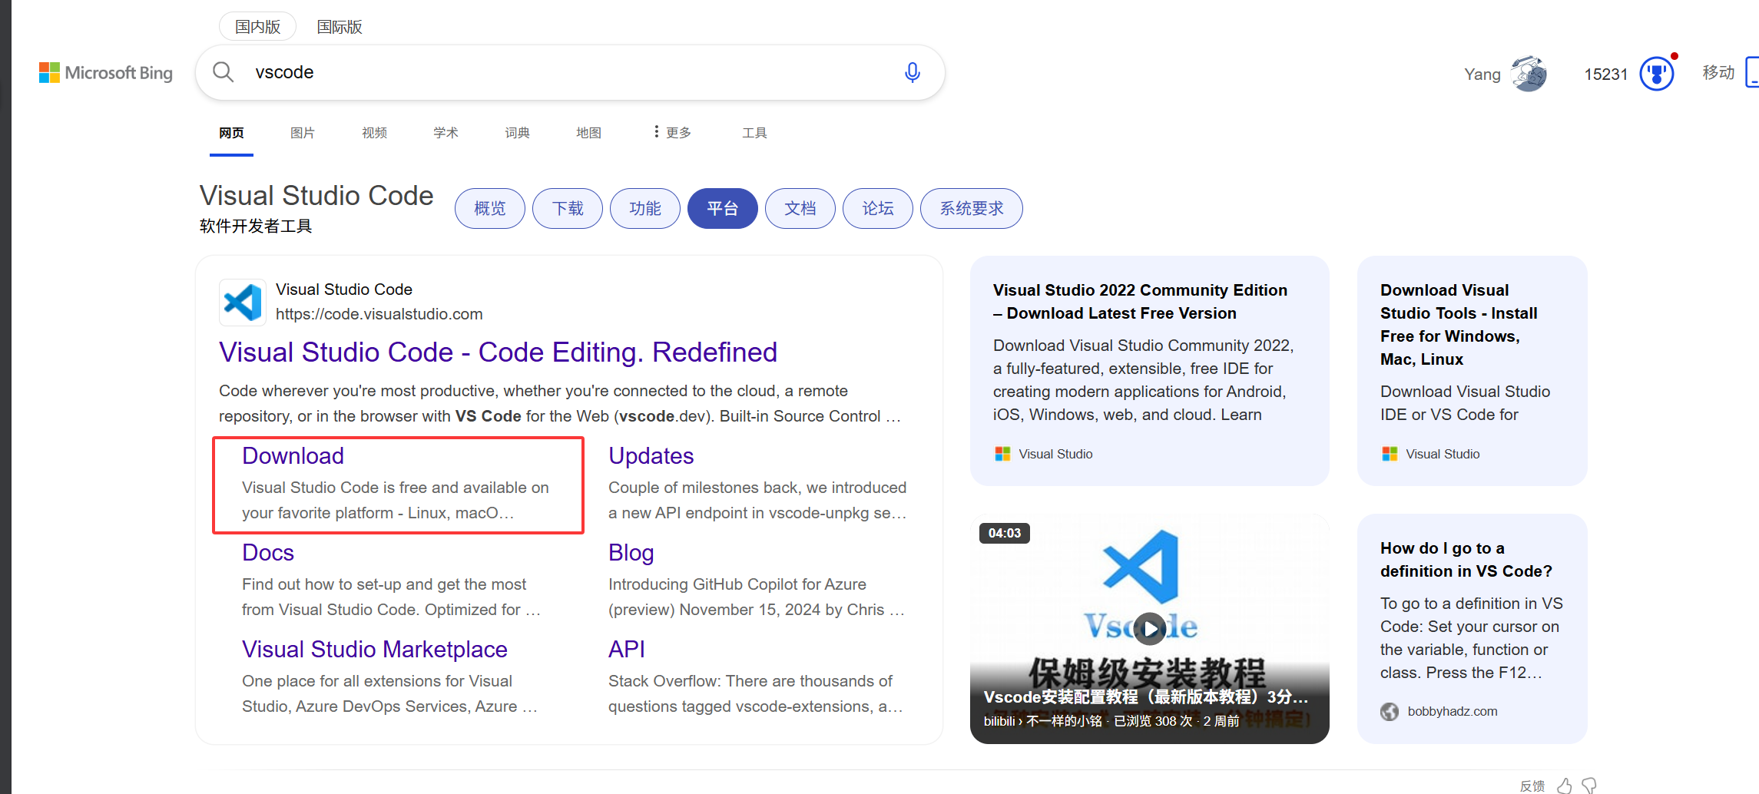Select the 论坛 chip
The height and width of the screenshot is (794, 1759).
pos(878,208)
